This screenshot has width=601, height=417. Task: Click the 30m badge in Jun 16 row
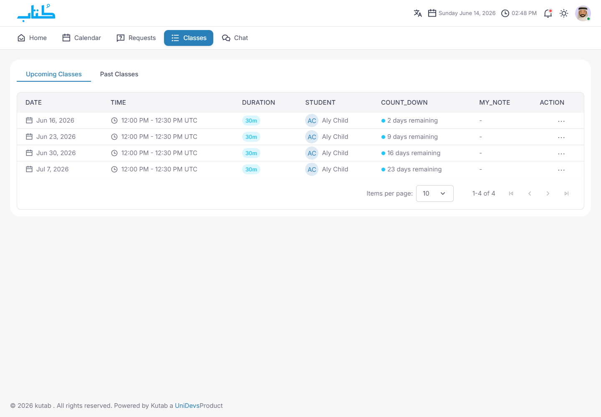(x=251, y=121)
